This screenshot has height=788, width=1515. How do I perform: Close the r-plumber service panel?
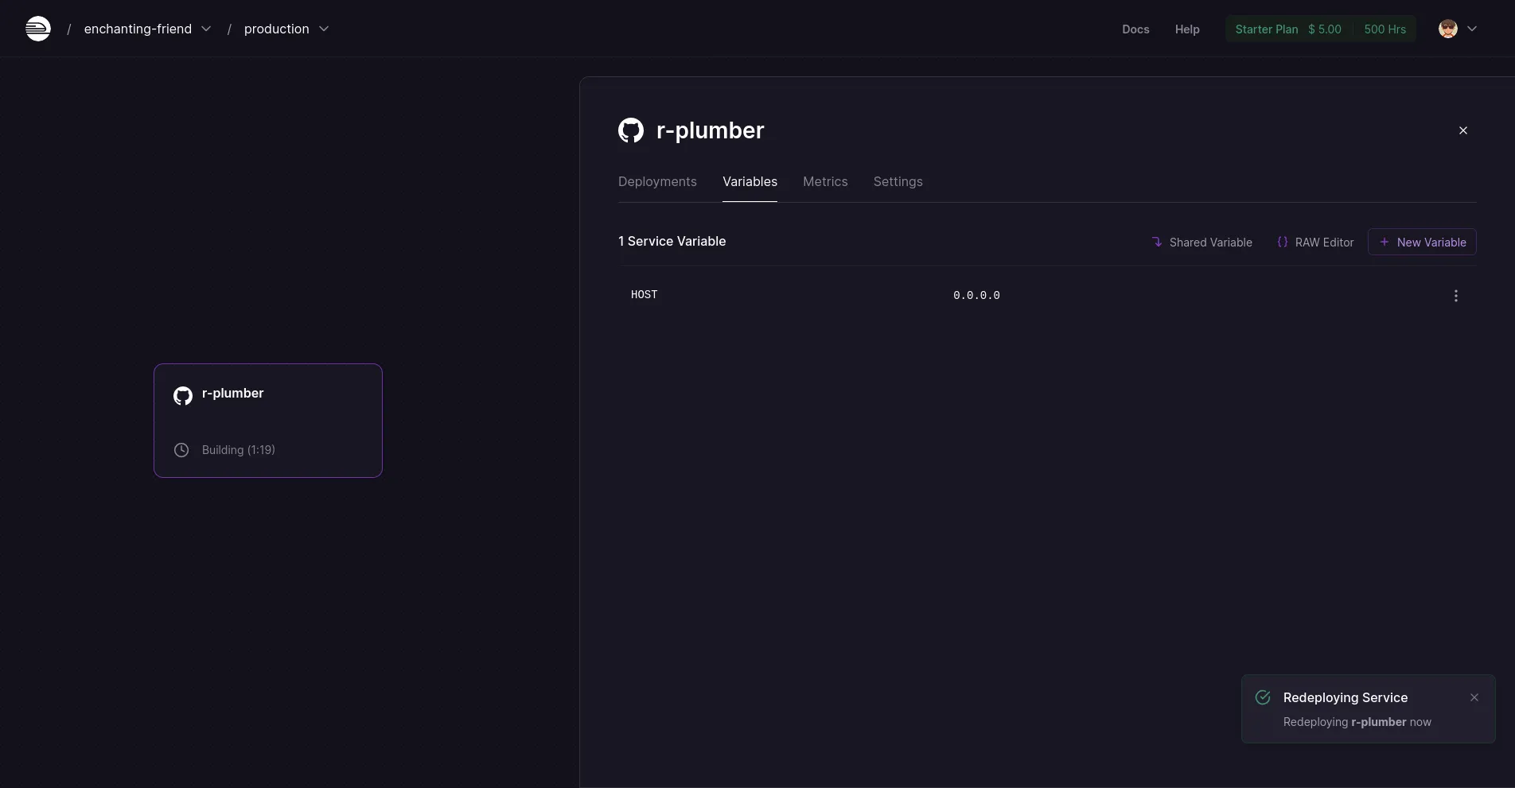[1462, 130]
